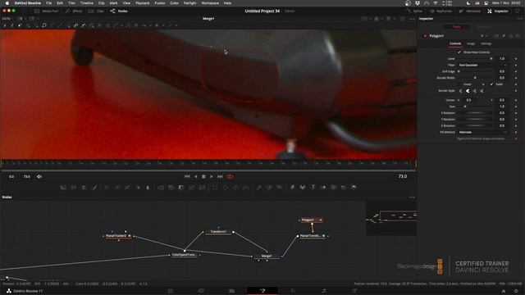Switch to the Cut page
This screenshot has width=525, height=295.
201,292
